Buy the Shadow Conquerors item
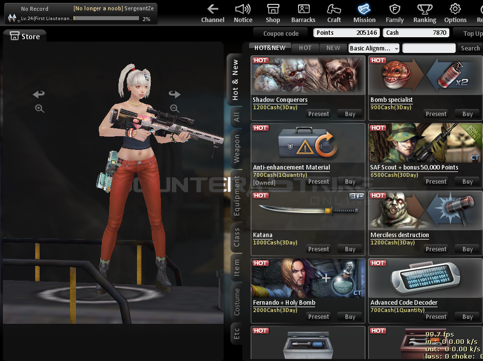This screenshot has width=483, height=361. tap(350, 114)
